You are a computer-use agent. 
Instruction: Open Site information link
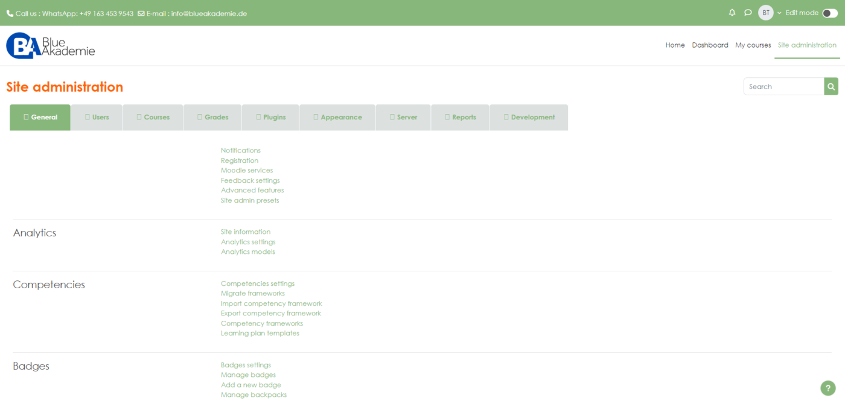tap(246, 232)
